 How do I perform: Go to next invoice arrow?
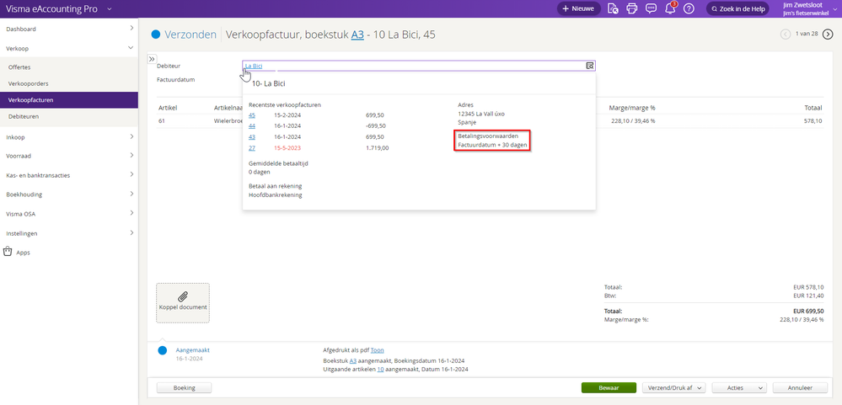(828, 35)
